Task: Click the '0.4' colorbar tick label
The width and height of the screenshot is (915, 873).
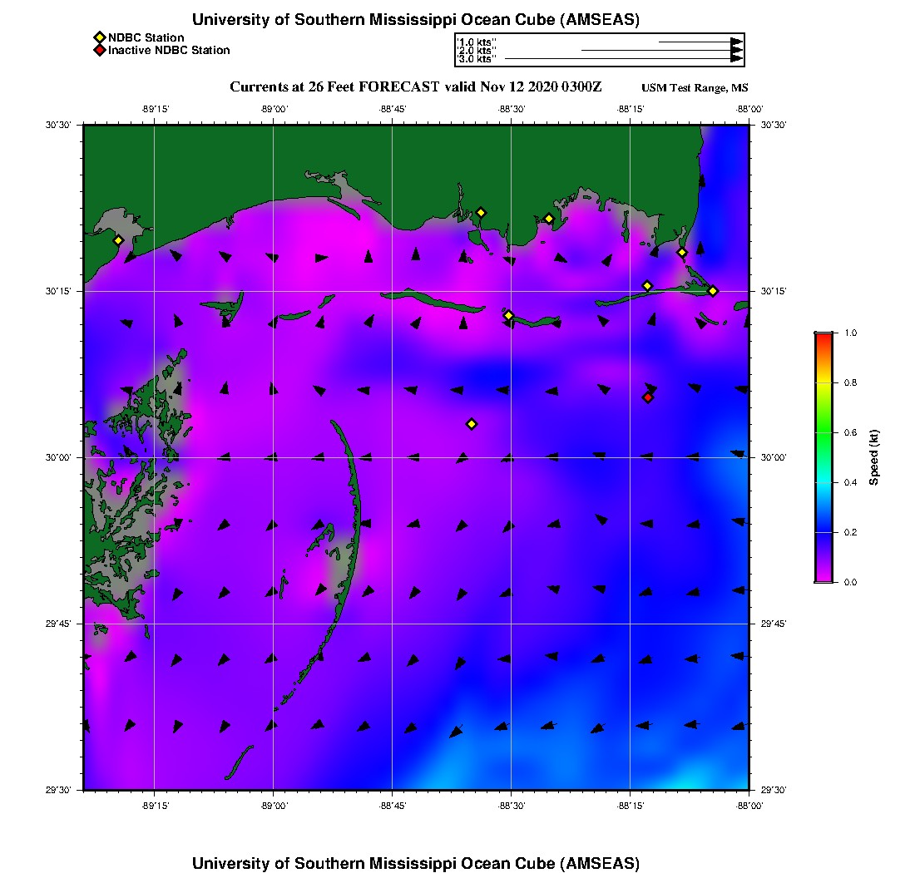Action: [x=851, y=483]
